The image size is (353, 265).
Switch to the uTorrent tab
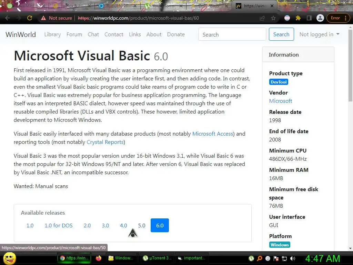coord(163,6)
